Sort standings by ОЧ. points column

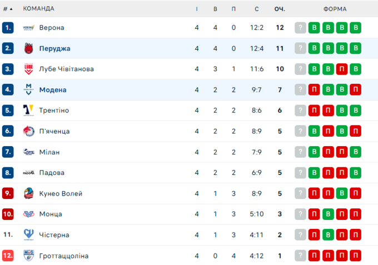tap(280, 9)
